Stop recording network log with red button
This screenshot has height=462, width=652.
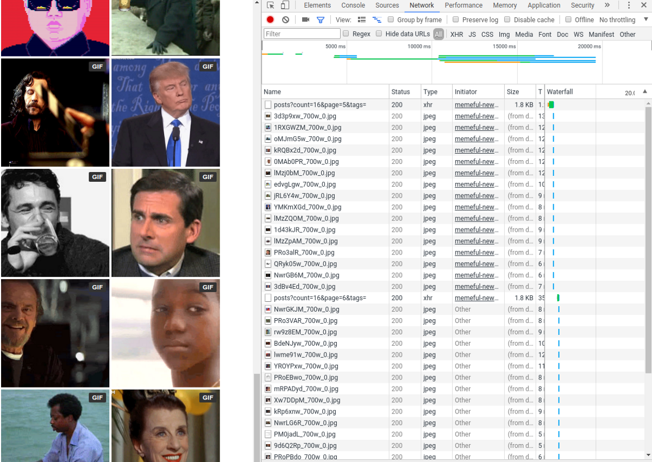point(270,20)
